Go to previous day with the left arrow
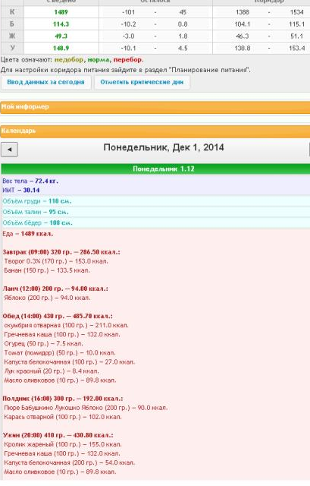310x486 pixels. (9, 150)
